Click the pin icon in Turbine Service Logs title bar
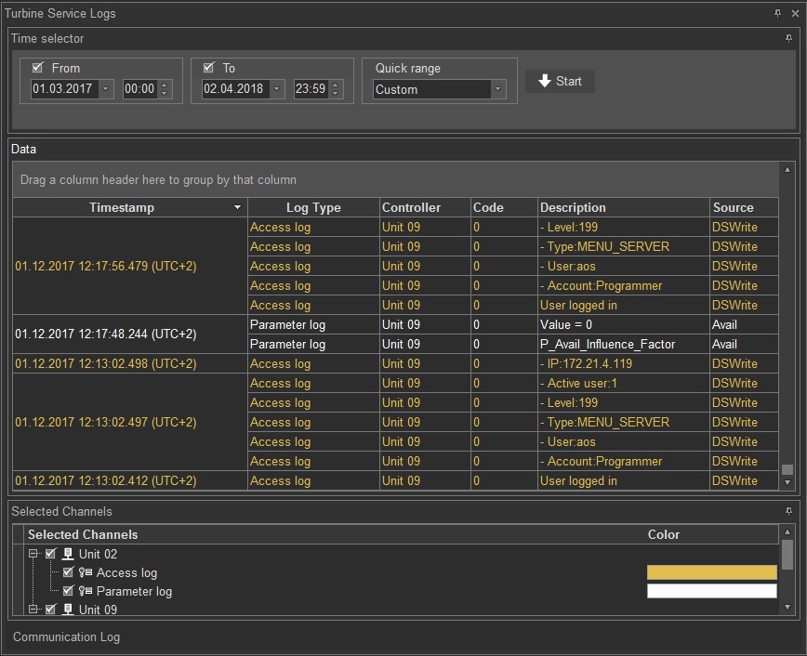Image resolution: width=807 pixels, height=656 pixels. click(x=778, y=14)
